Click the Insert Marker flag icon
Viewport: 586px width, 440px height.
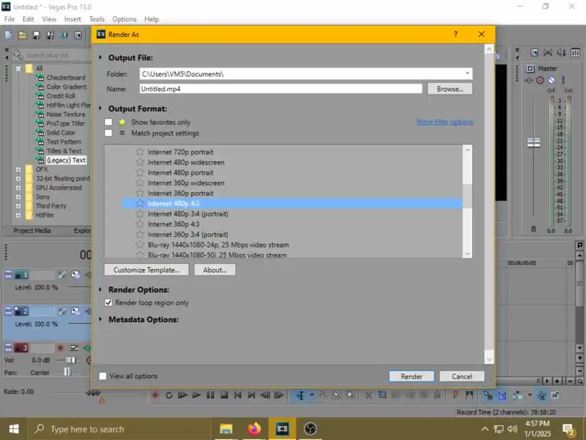tap(456, 395)
